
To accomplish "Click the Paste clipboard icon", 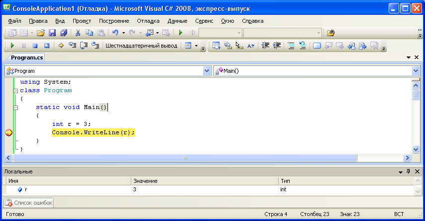I will (x=101, y=33).
